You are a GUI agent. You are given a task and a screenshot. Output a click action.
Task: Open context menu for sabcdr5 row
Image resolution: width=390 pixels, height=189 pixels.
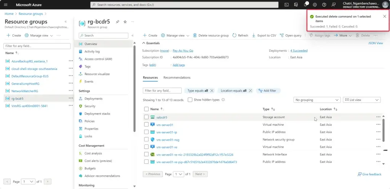pos(378,117)
